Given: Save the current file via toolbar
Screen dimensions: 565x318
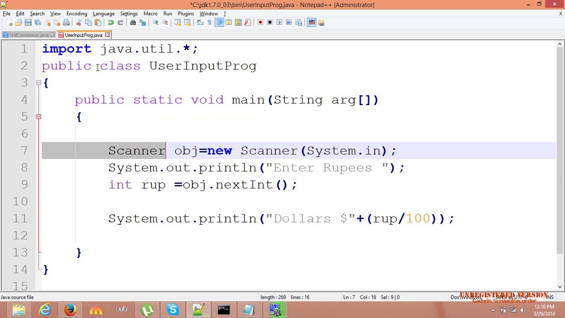Looking at the screenshot, I should click(x=28, y=23).
